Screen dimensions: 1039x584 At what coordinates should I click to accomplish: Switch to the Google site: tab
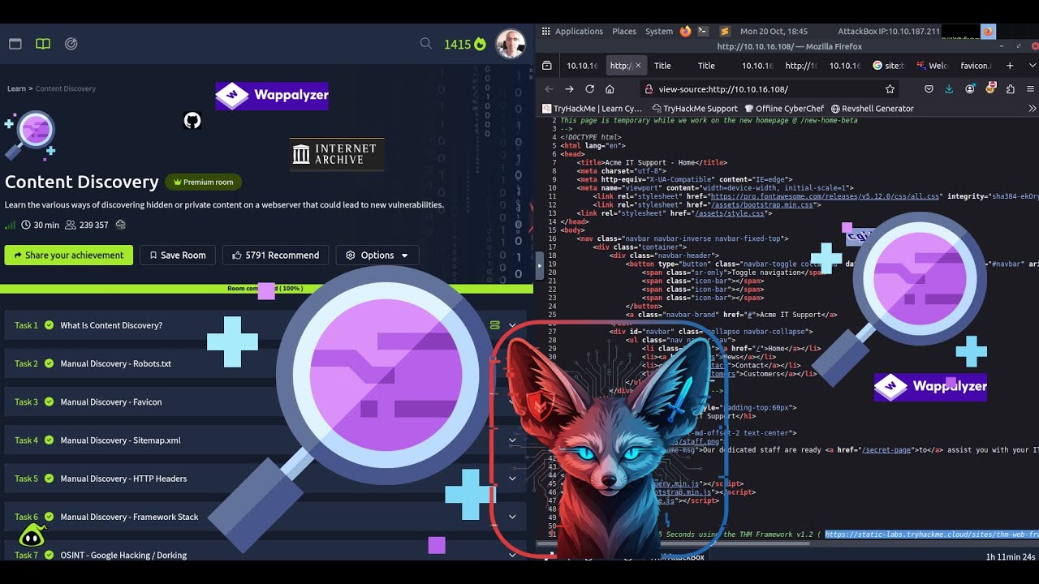pos(888,66)
